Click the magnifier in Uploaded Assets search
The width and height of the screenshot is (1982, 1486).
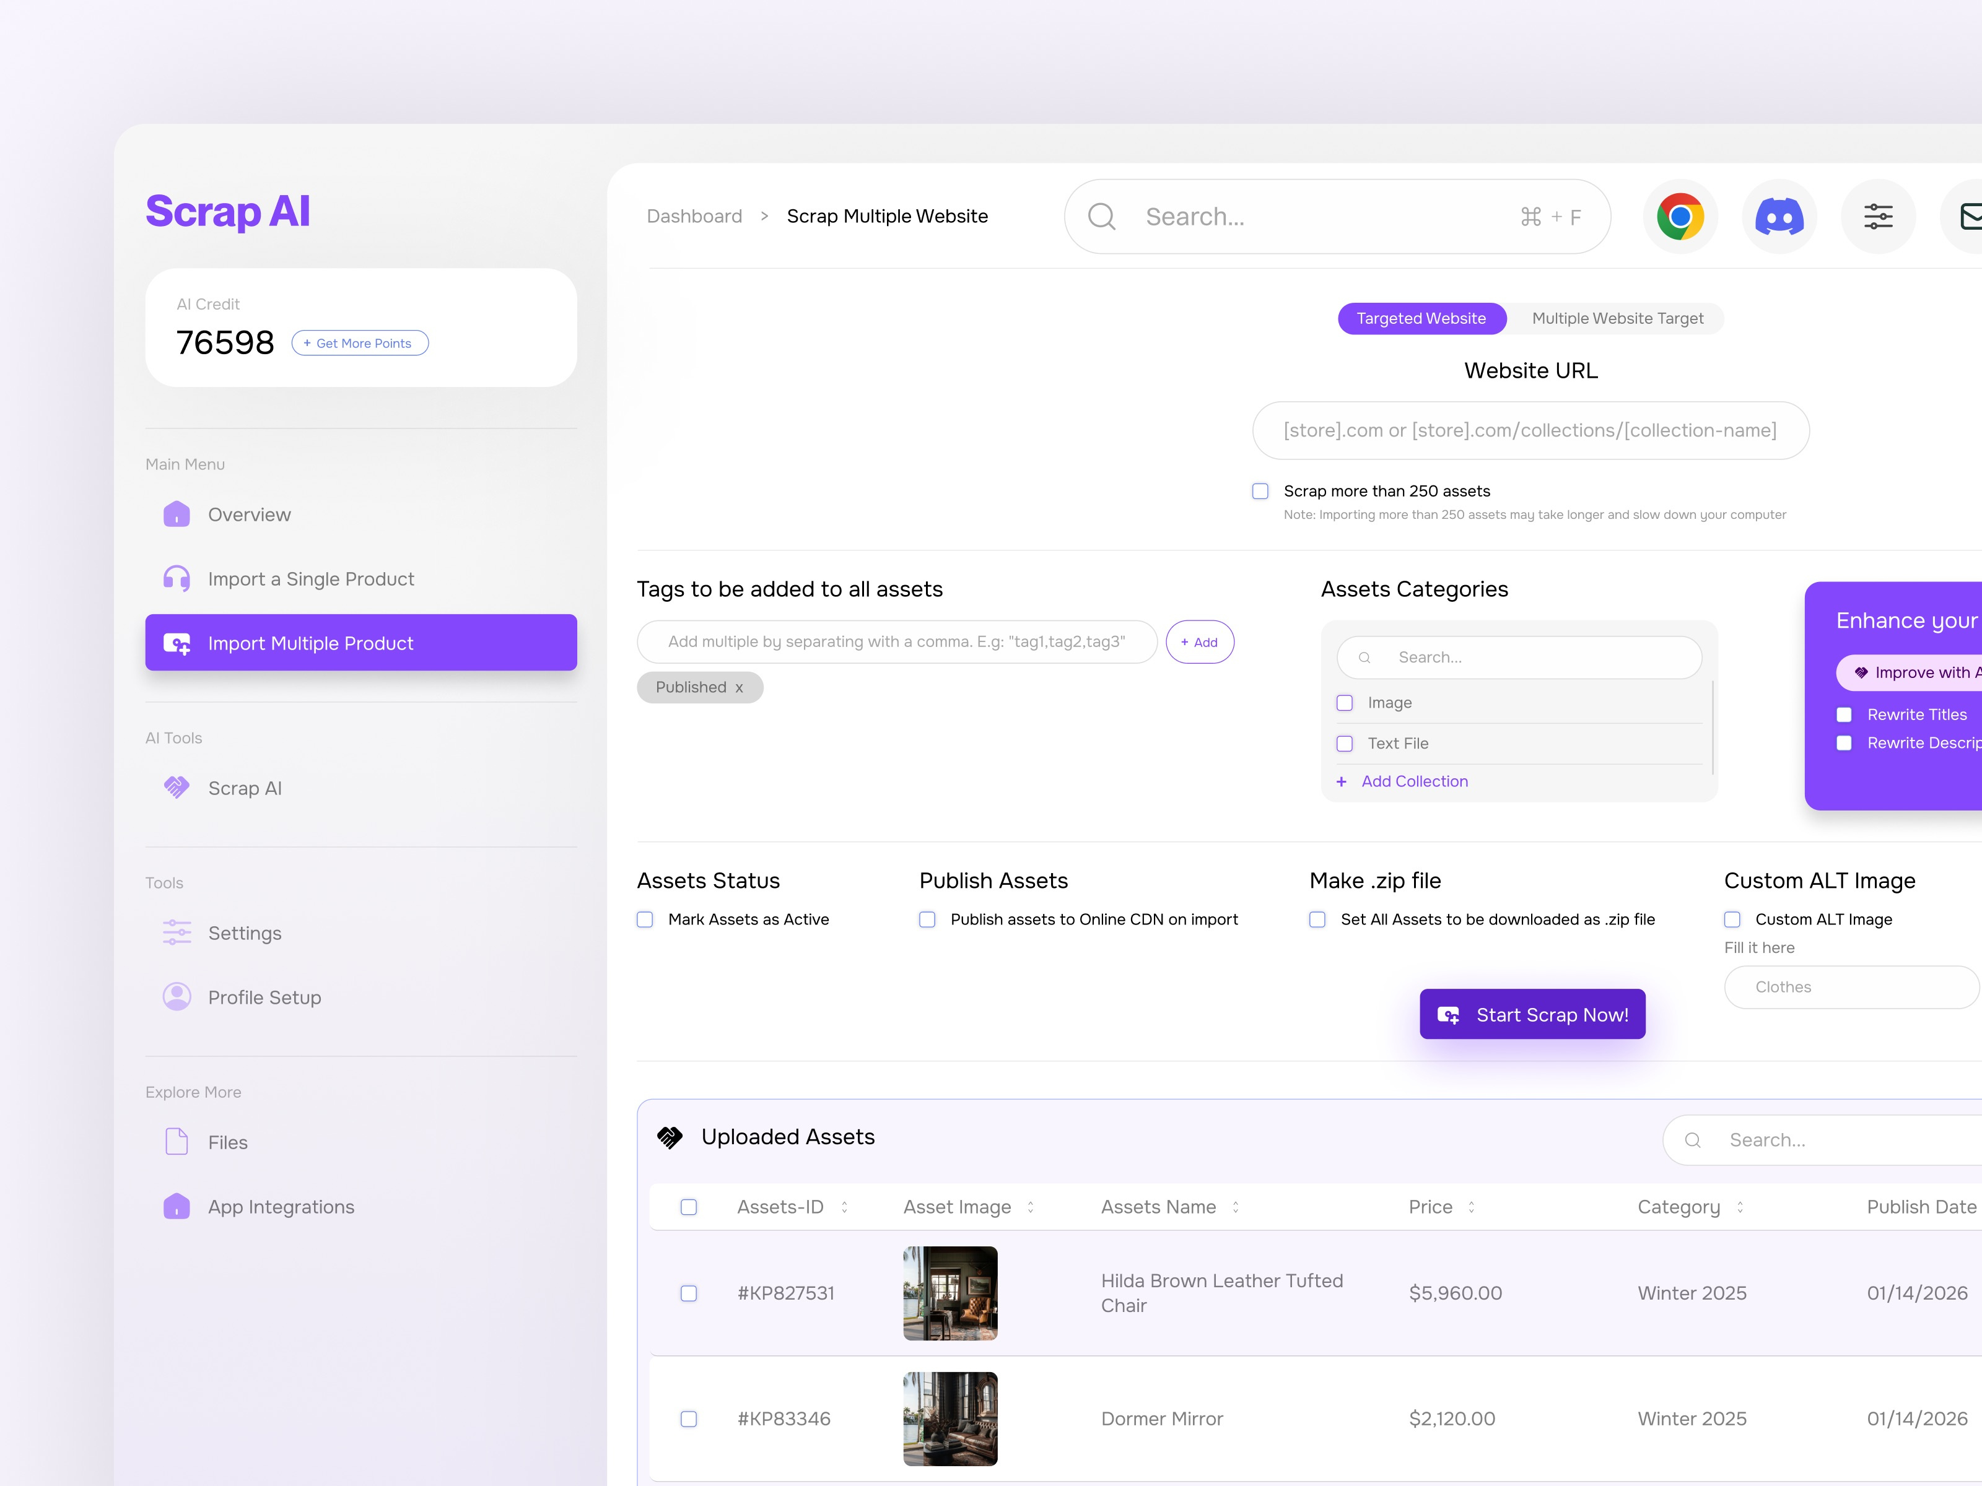(1693, 1141)
